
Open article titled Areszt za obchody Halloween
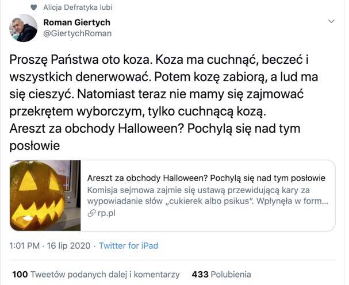(x=206, y=178)
